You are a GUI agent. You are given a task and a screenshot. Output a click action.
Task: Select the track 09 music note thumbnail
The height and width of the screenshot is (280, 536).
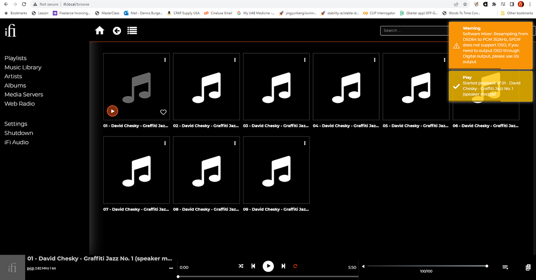pyautogui.click(x=276, y=170)
